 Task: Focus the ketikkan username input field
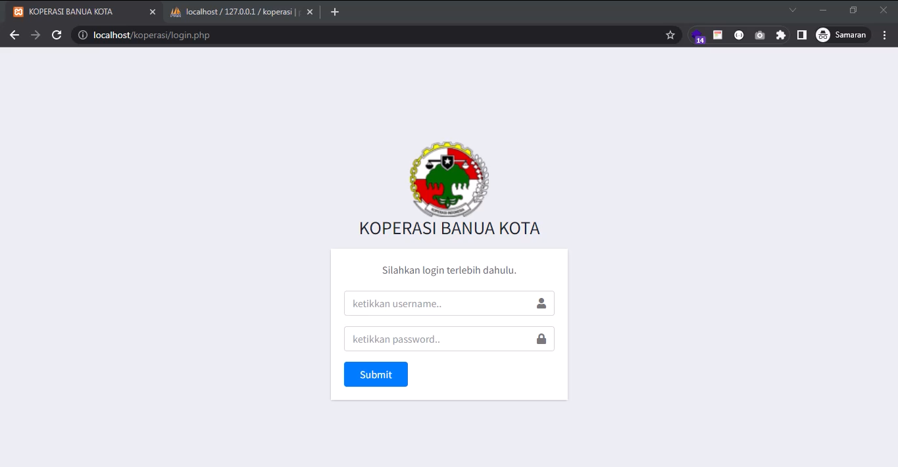pyautogui.click(x=449, y=303)
